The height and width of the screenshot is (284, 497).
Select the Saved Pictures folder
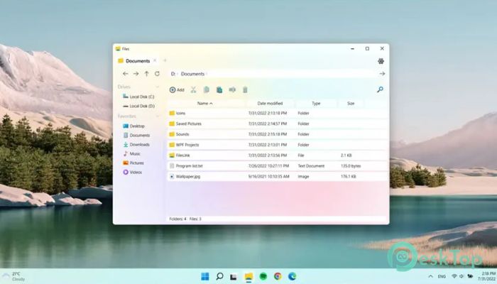pos(278,124)
